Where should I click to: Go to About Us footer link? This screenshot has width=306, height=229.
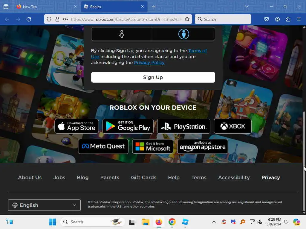pos(30,178)
